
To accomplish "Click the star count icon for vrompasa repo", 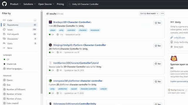I will coord(58,93).
